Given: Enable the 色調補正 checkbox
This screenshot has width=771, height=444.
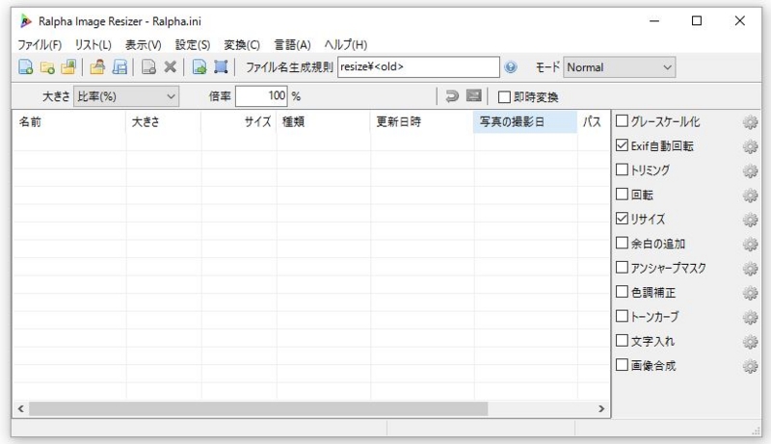Looking at the screenshot, I should (x=622, y=292).
